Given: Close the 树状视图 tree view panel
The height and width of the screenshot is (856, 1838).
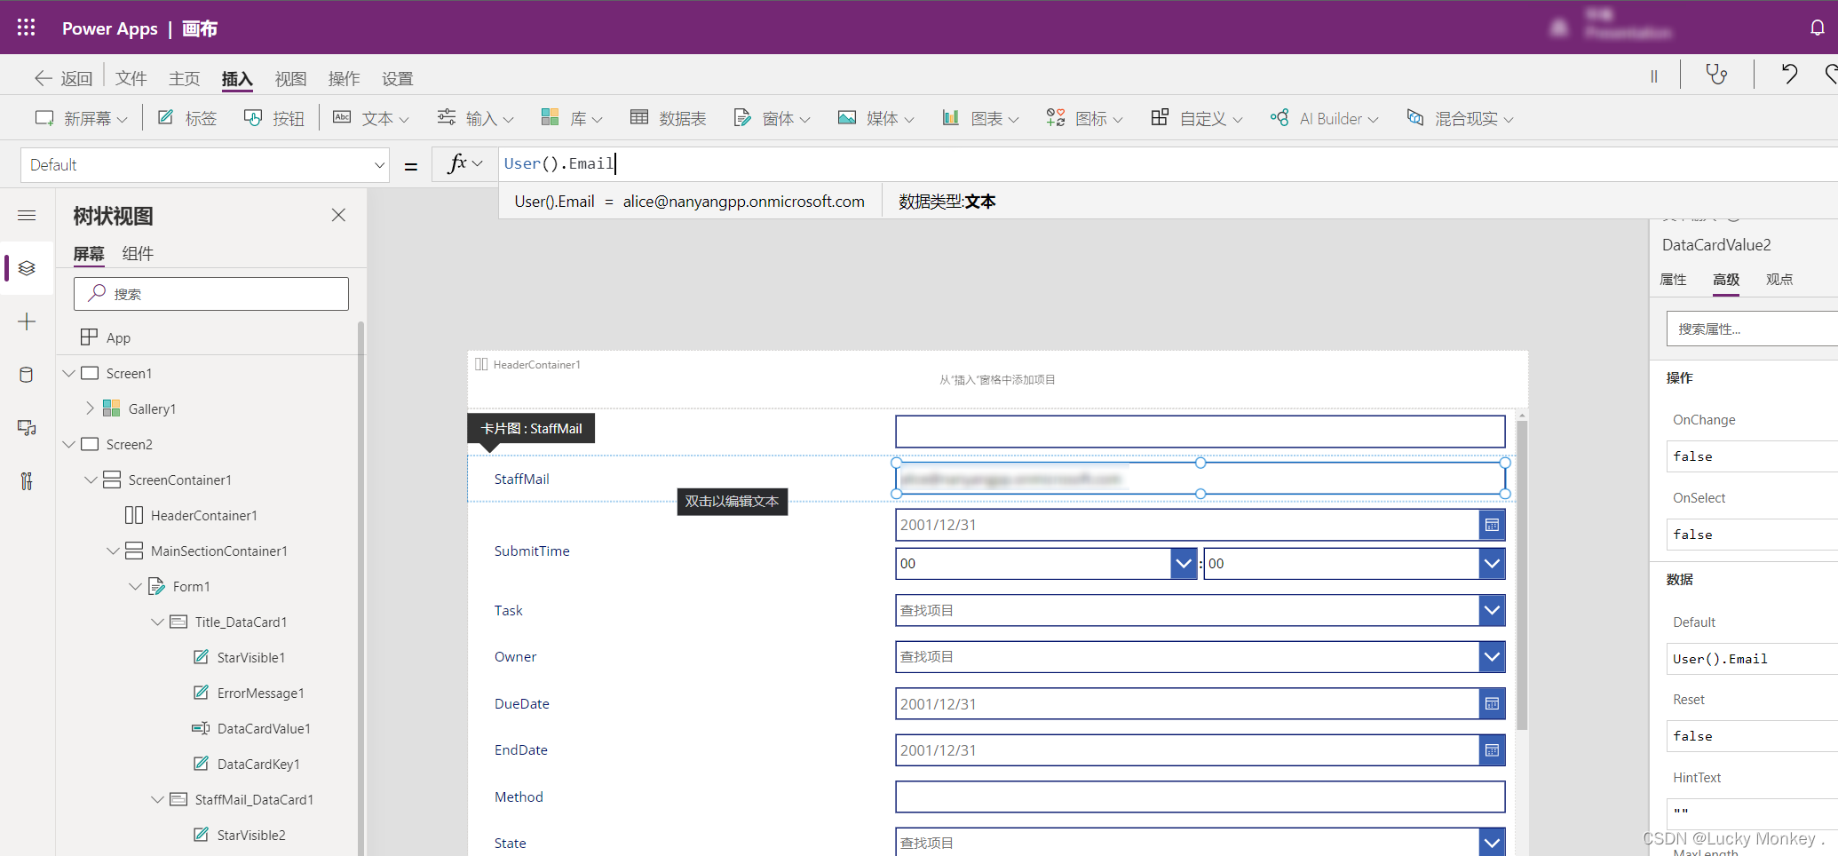Looking at the screenshot, I should click(338, 215).
